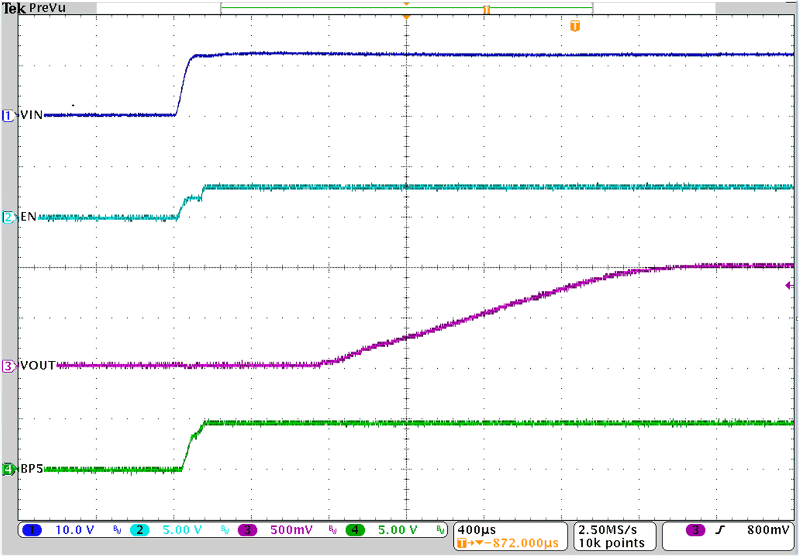The width and height of the screenshot is (799, 556).
Task: Select the VOUT channel label on screen
Action: click(x=39, y=365)
